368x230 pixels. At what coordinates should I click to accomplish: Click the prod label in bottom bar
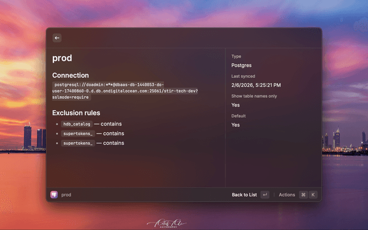pyautogui.click(x=67, y=195)
